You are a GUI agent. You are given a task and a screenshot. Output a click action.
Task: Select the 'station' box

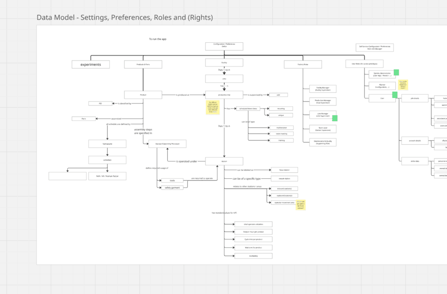[x=224, y=161]
